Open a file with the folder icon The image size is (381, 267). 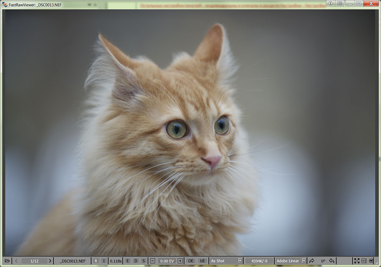click(7, 261)
